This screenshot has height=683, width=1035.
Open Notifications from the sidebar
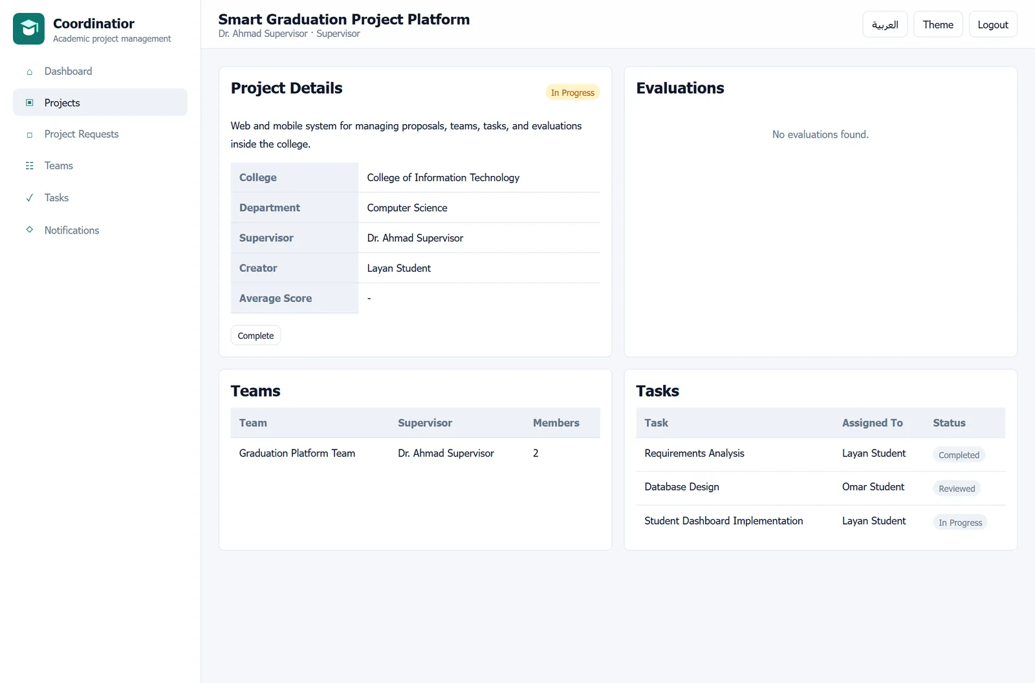point(100,230)
